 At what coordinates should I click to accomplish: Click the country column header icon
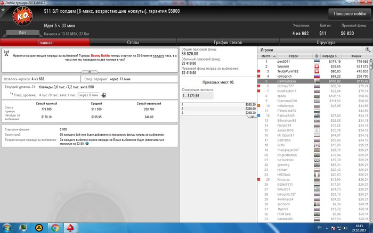[x=317, y=56]
